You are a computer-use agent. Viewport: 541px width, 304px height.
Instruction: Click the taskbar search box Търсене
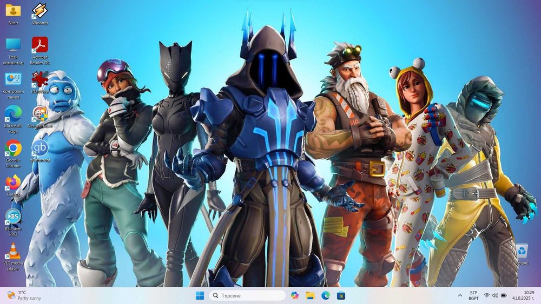pos(247,295)
